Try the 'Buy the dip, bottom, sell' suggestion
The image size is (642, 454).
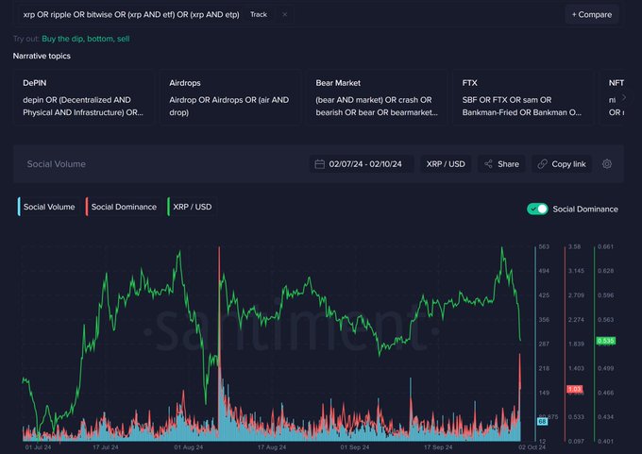(x=86, y=39)
